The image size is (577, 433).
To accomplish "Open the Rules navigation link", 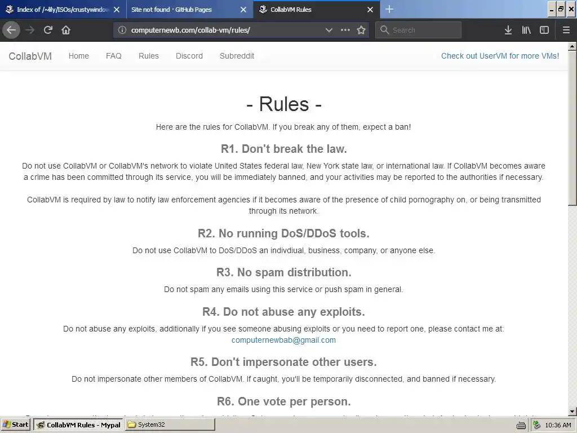I will [149, 56].
